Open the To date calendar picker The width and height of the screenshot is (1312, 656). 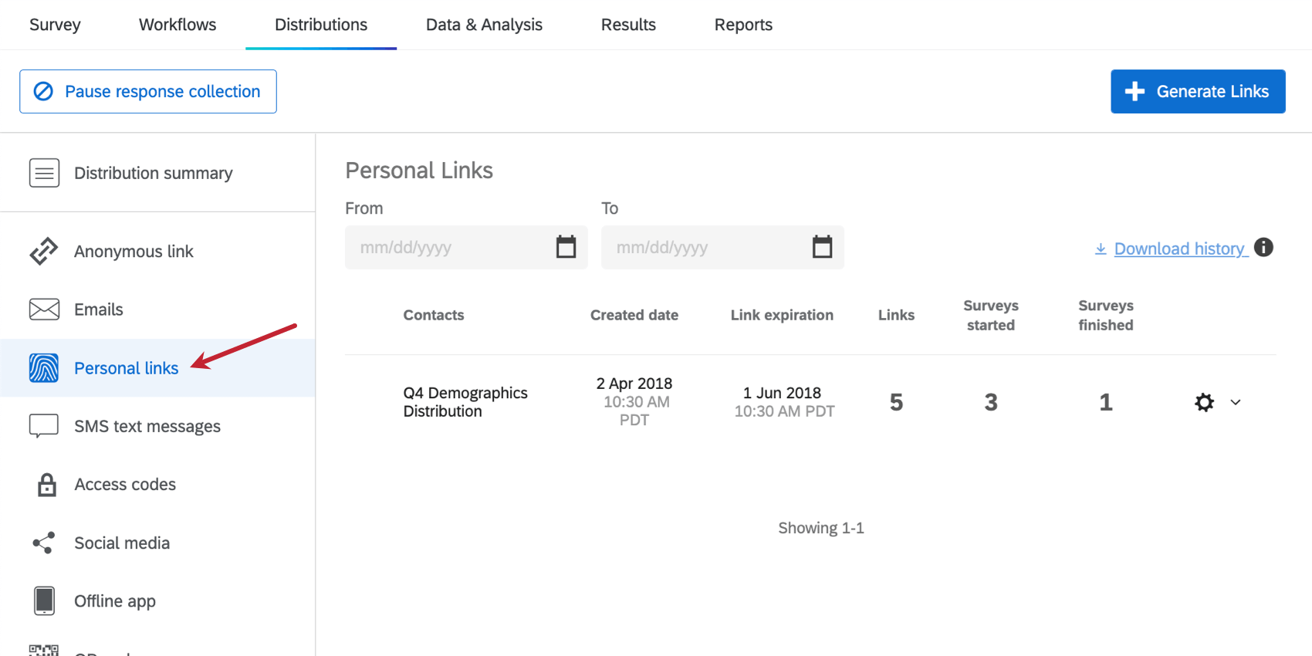822,247
